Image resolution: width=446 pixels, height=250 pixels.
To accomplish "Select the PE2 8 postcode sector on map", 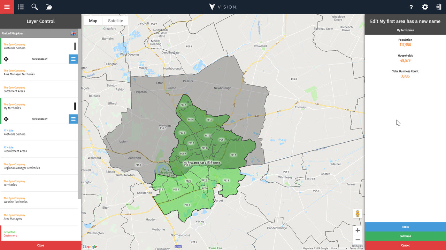I will [x=226, y=181].
